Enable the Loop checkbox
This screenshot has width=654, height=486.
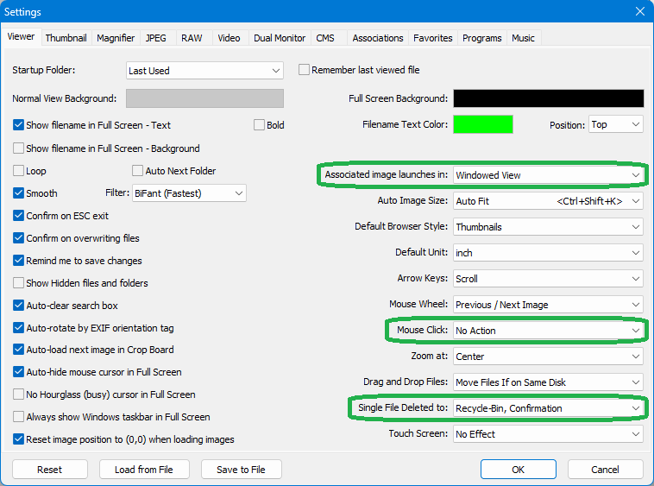(x=19, y=171)
